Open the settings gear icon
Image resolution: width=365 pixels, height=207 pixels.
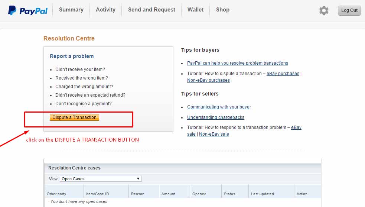pyautogui.click(x=324, y=10)
